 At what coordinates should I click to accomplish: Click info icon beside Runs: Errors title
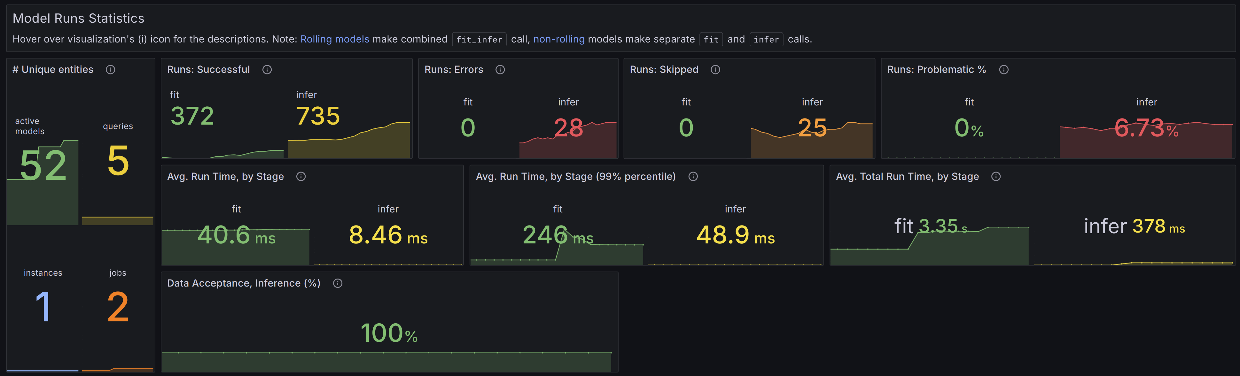500,70
